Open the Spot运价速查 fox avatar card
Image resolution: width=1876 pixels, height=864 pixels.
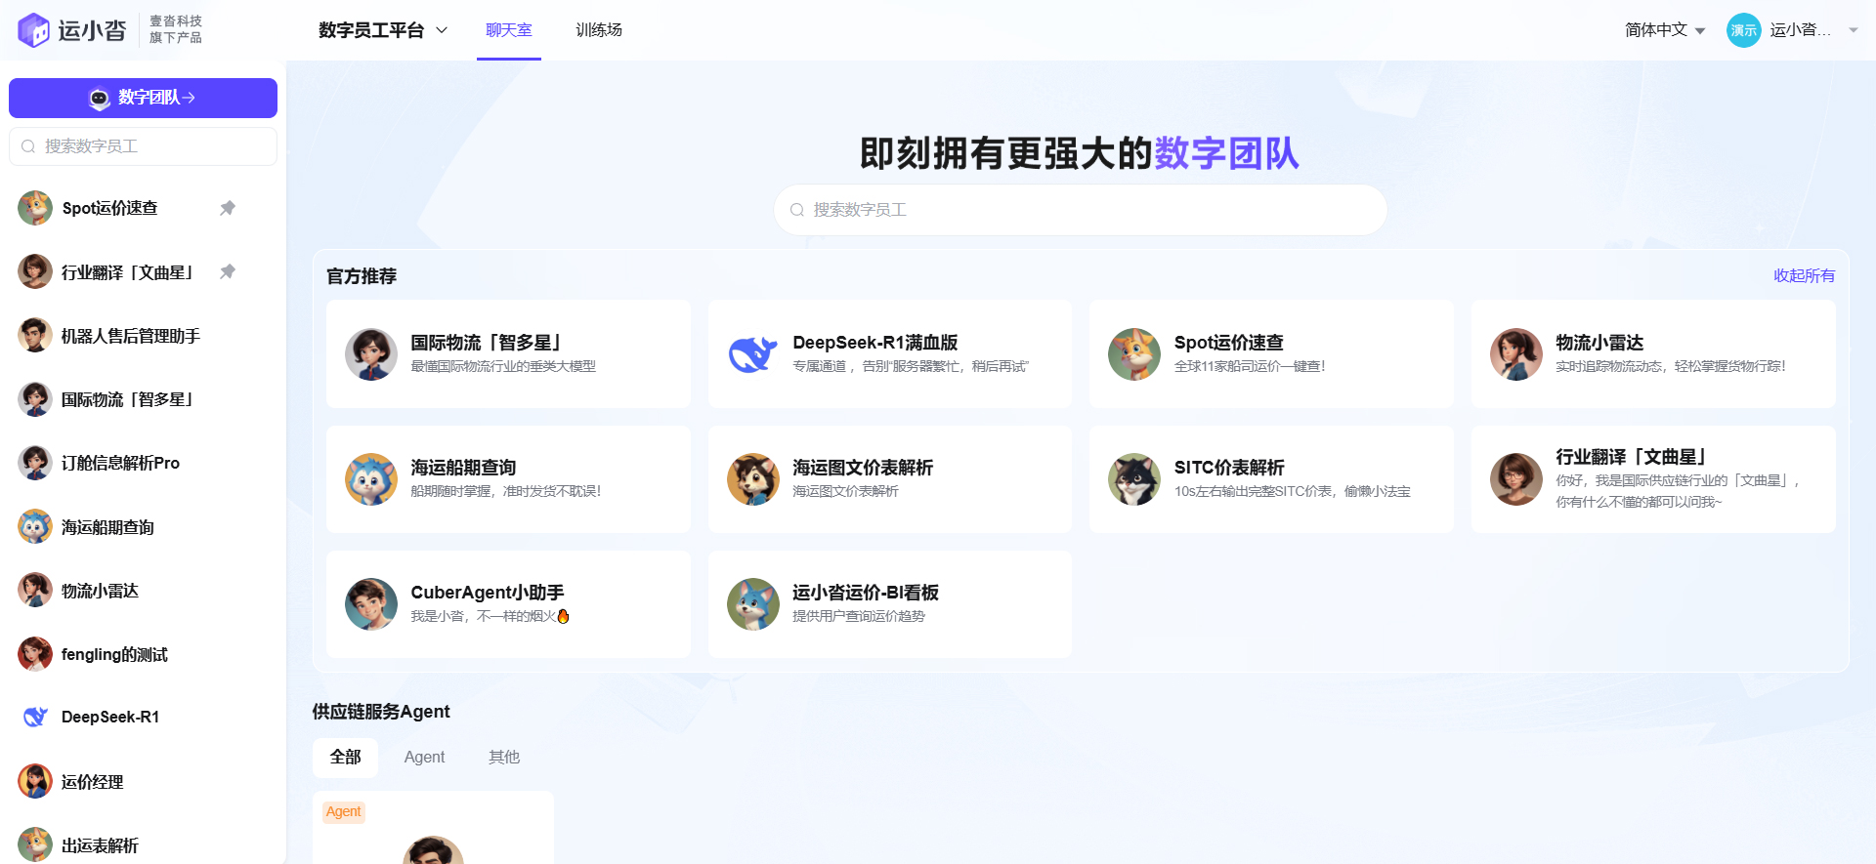coord(1133,354)
